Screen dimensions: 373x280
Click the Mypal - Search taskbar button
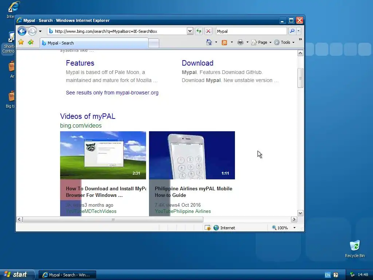pyautogui.click(x=67, y=275)
